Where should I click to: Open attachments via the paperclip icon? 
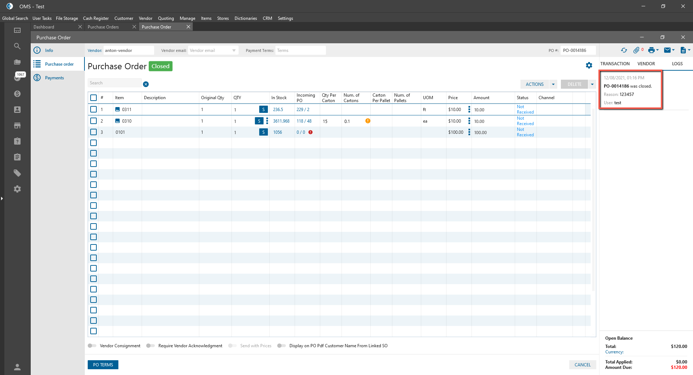[636, 50]
